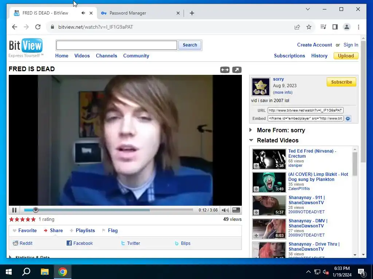This screenshot has width=373, height=279.
Task: Open Windows Start menu
Action: (9, 272)
